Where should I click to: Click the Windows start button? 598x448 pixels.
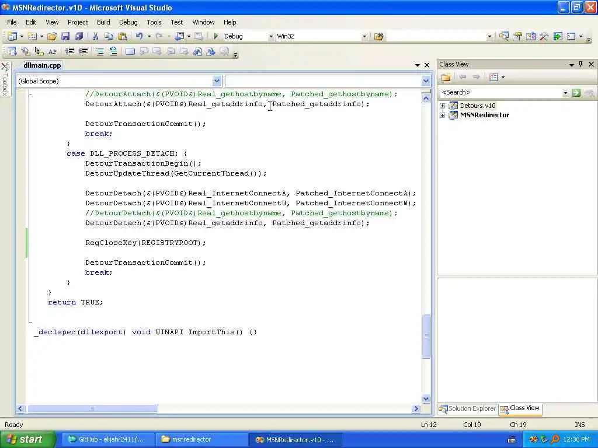point(27,440)
